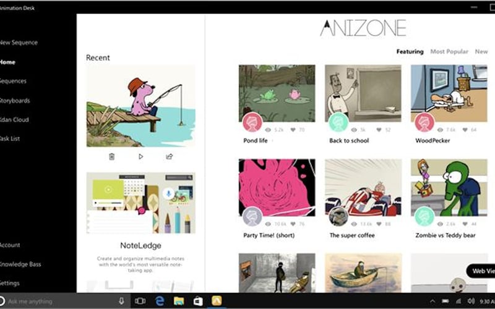Open Sequences in the sidebar
The image size is (495, 309).
click(x=13, y=81)
